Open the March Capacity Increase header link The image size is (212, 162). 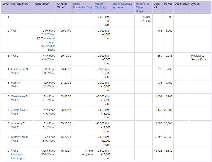pos(122,6)
